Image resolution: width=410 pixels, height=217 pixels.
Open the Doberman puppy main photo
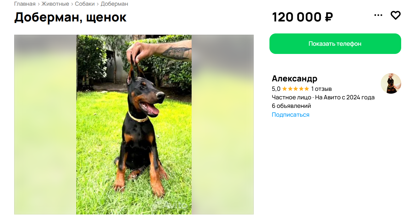(x=134, y=125)
